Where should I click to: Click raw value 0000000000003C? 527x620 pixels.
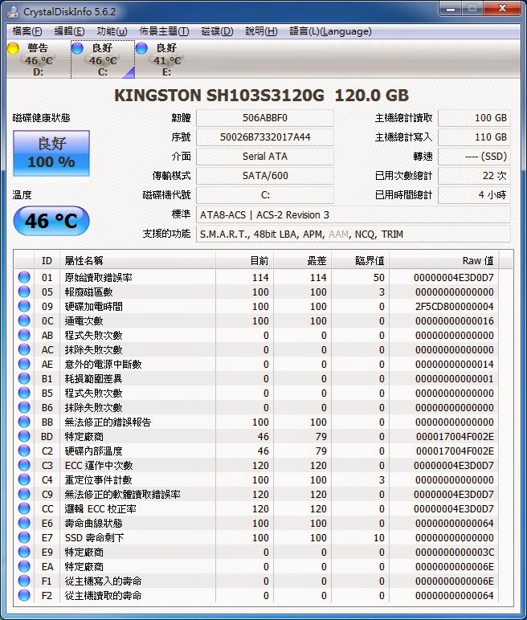[x=455, y=553]
